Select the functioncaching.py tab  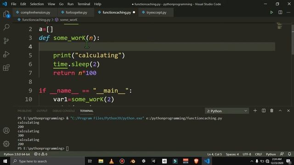116,12
